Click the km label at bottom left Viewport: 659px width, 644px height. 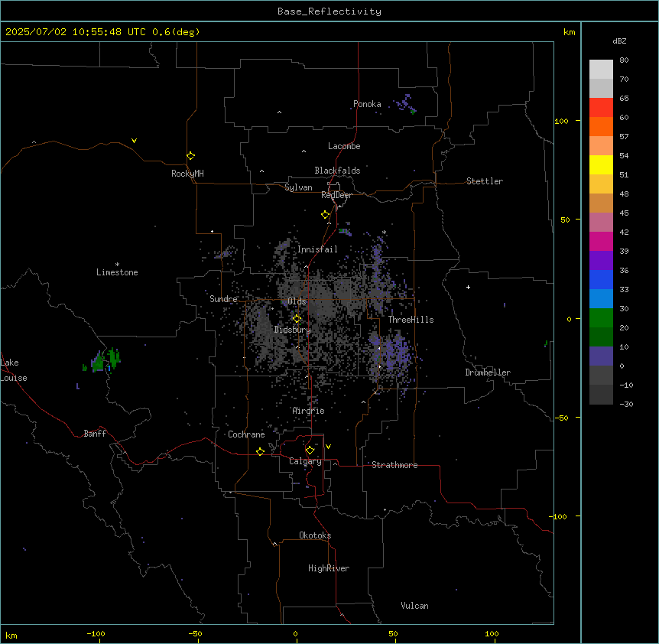pos(11,635)
